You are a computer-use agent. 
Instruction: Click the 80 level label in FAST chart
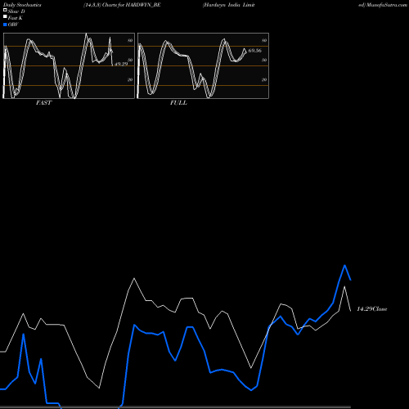point(130,41)
